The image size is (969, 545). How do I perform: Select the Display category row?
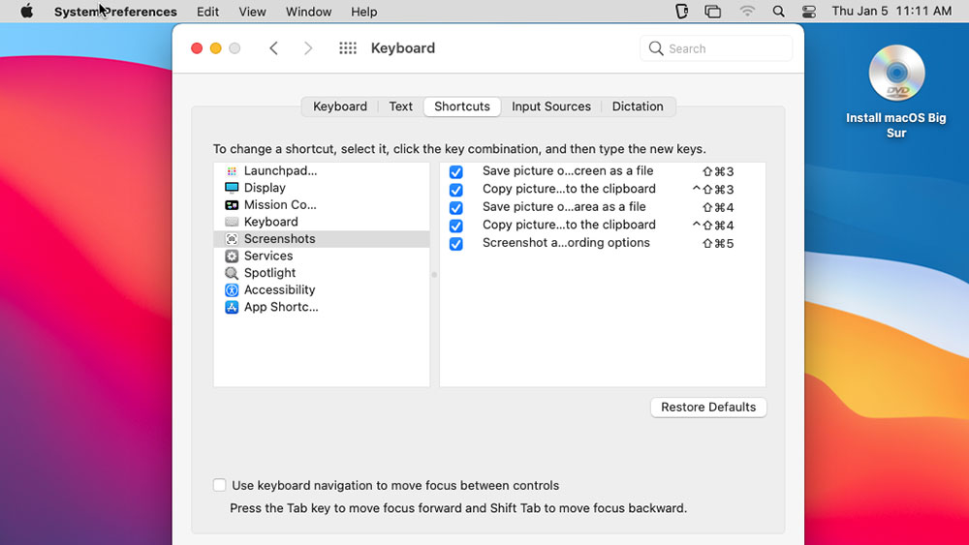click(322, 188)
